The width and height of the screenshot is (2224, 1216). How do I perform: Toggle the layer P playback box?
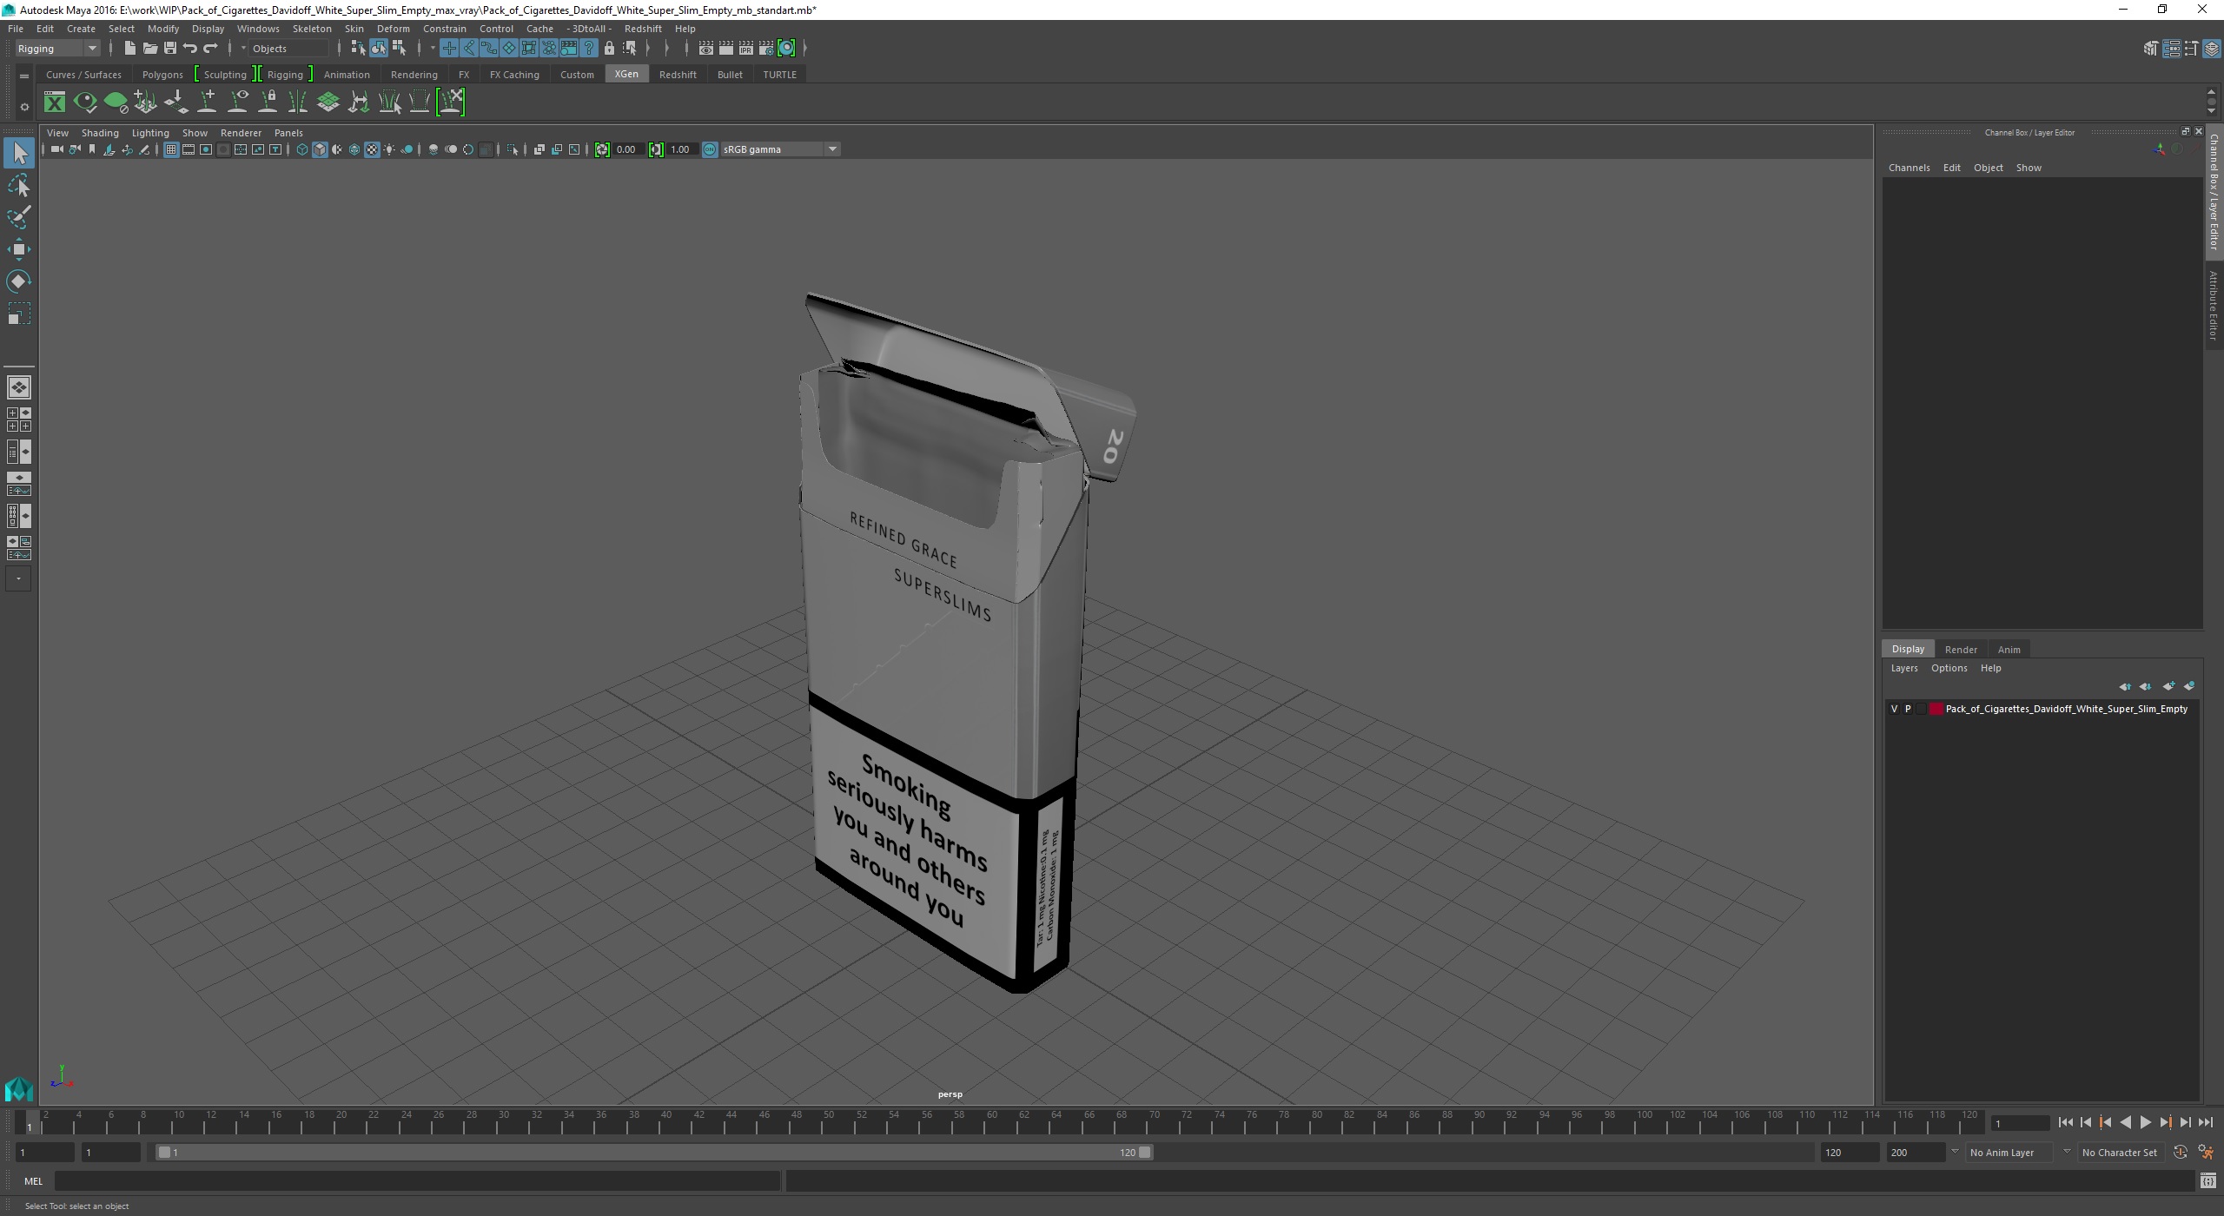(1908, 709)
